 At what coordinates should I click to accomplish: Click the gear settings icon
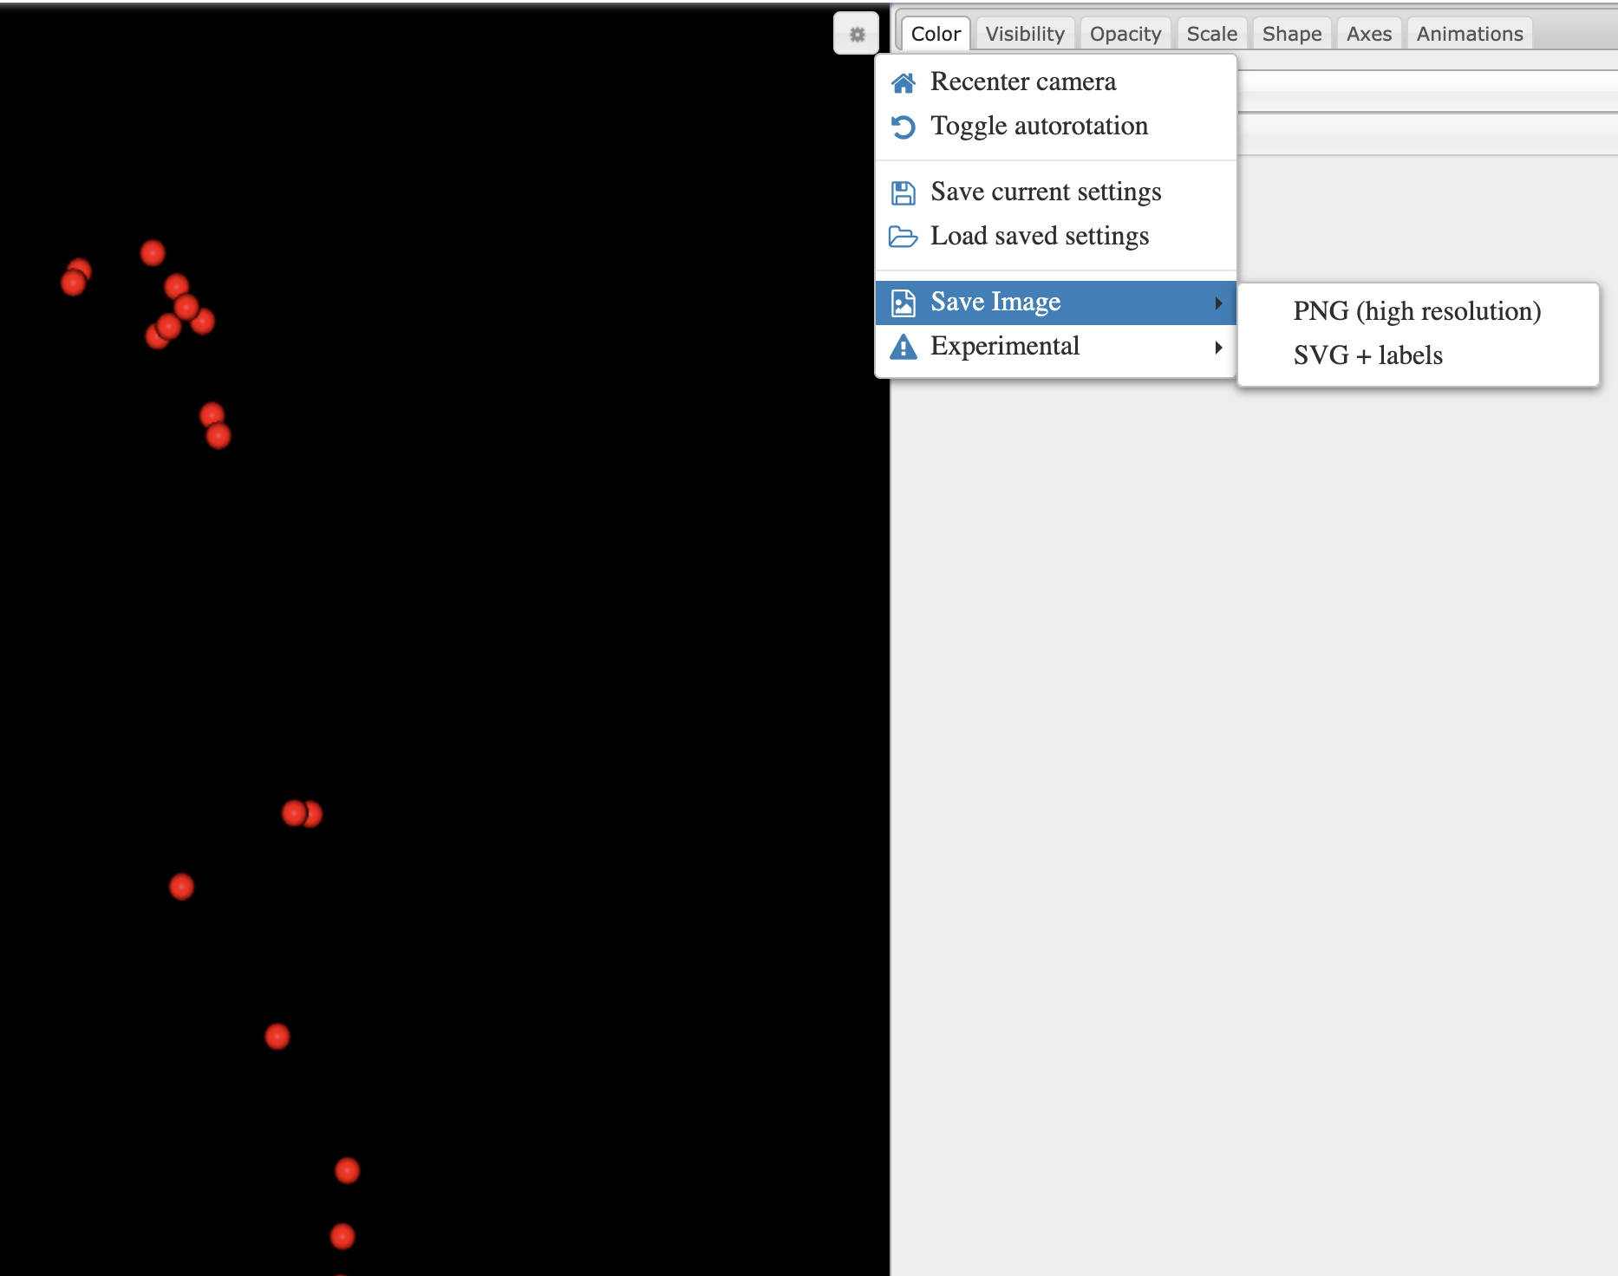(857, 34)
